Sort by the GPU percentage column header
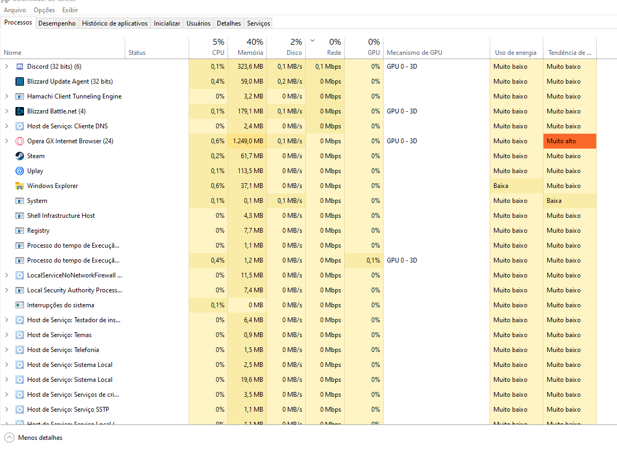617x450 pixels. click(x=364, y=48)
